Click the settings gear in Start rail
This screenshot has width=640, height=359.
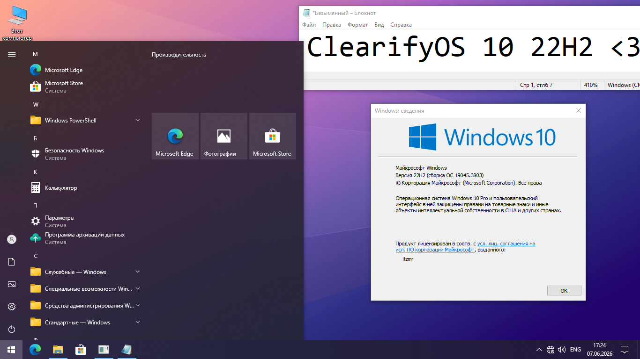click(x=12, y=307)
